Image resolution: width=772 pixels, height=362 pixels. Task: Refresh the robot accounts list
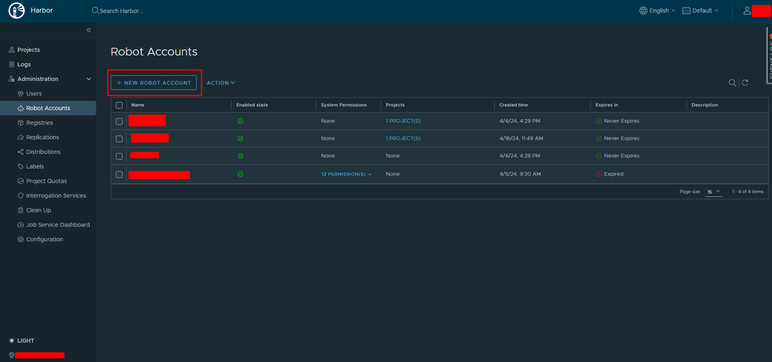(x=745, y=83)
